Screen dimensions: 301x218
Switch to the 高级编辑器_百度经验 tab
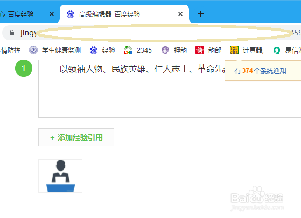(x=124, y=14)
